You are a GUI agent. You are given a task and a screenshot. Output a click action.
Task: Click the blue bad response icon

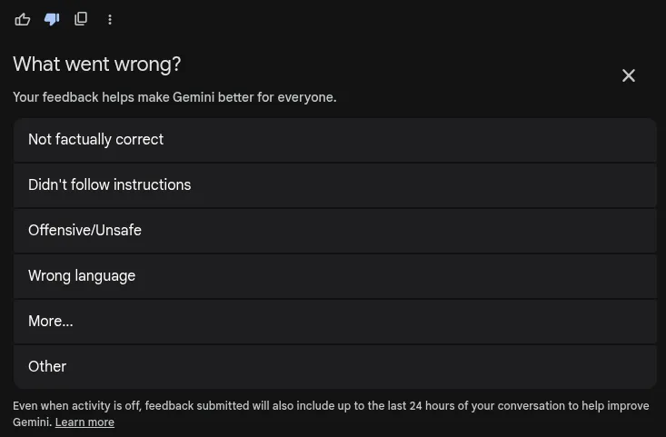[x=52, y=19]
